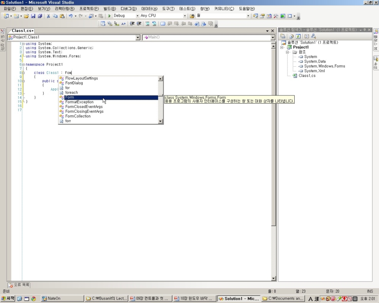Collapse the 참조 references node

pos(287,52)
